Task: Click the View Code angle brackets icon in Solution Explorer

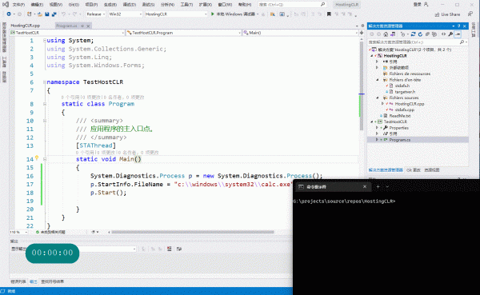Action: [443, 34]
